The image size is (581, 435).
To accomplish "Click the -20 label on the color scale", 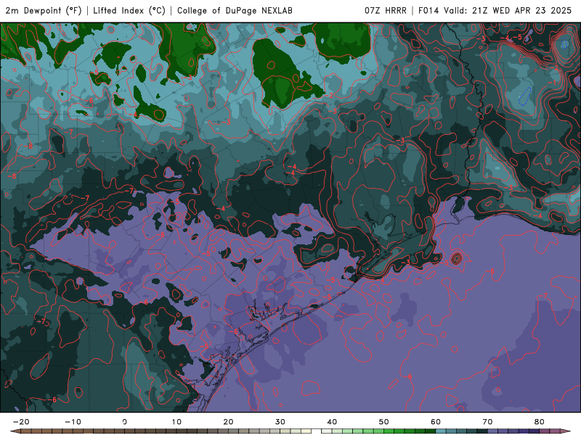I will point(21,422).
